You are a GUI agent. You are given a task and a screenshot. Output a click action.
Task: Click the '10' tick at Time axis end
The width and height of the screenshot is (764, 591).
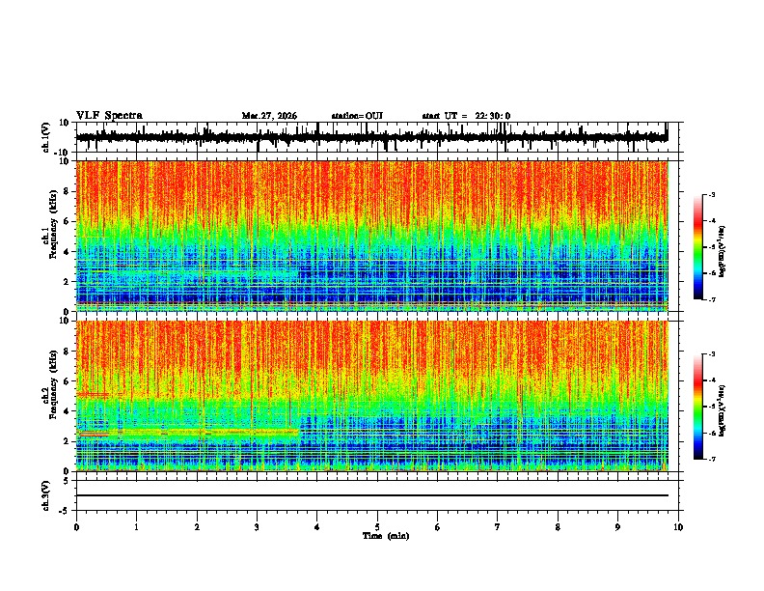pos(678,527)
